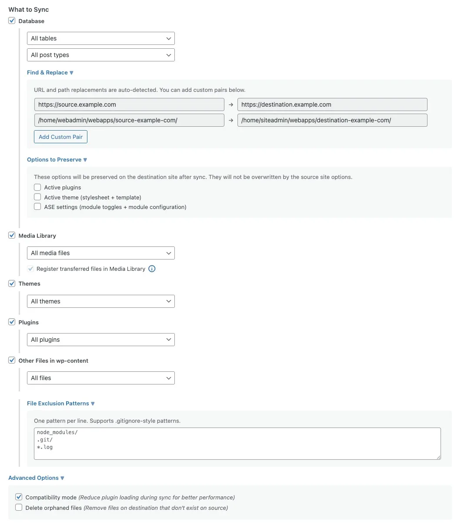Check the Active theme preserve option

click(x=37, y=197)
